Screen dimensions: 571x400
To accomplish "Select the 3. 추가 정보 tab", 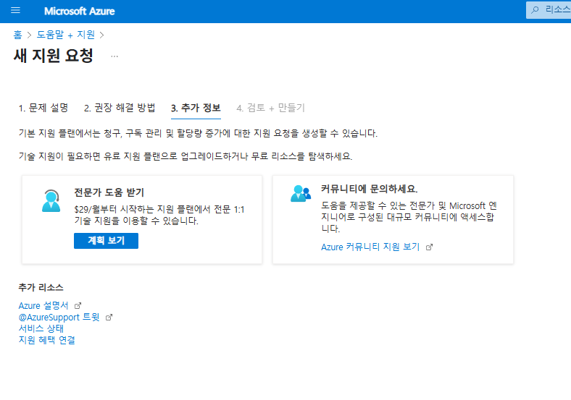I will [x=196, y=108].
